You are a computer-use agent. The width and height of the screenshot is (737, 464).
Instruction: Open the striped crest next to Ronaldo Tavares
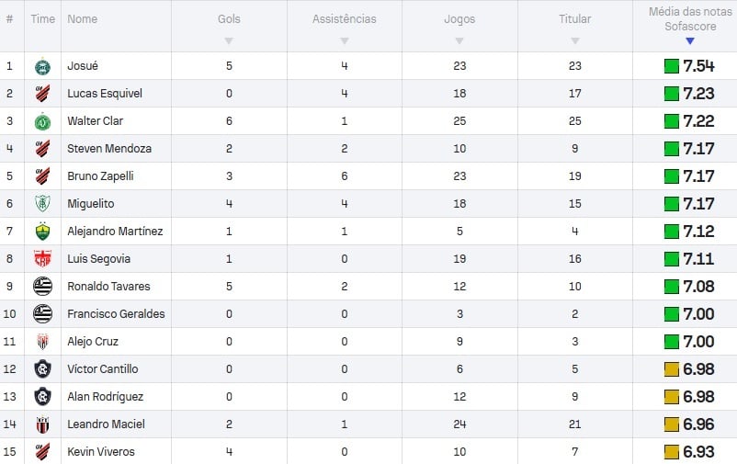pyautogui.click(x=42, y=287)
